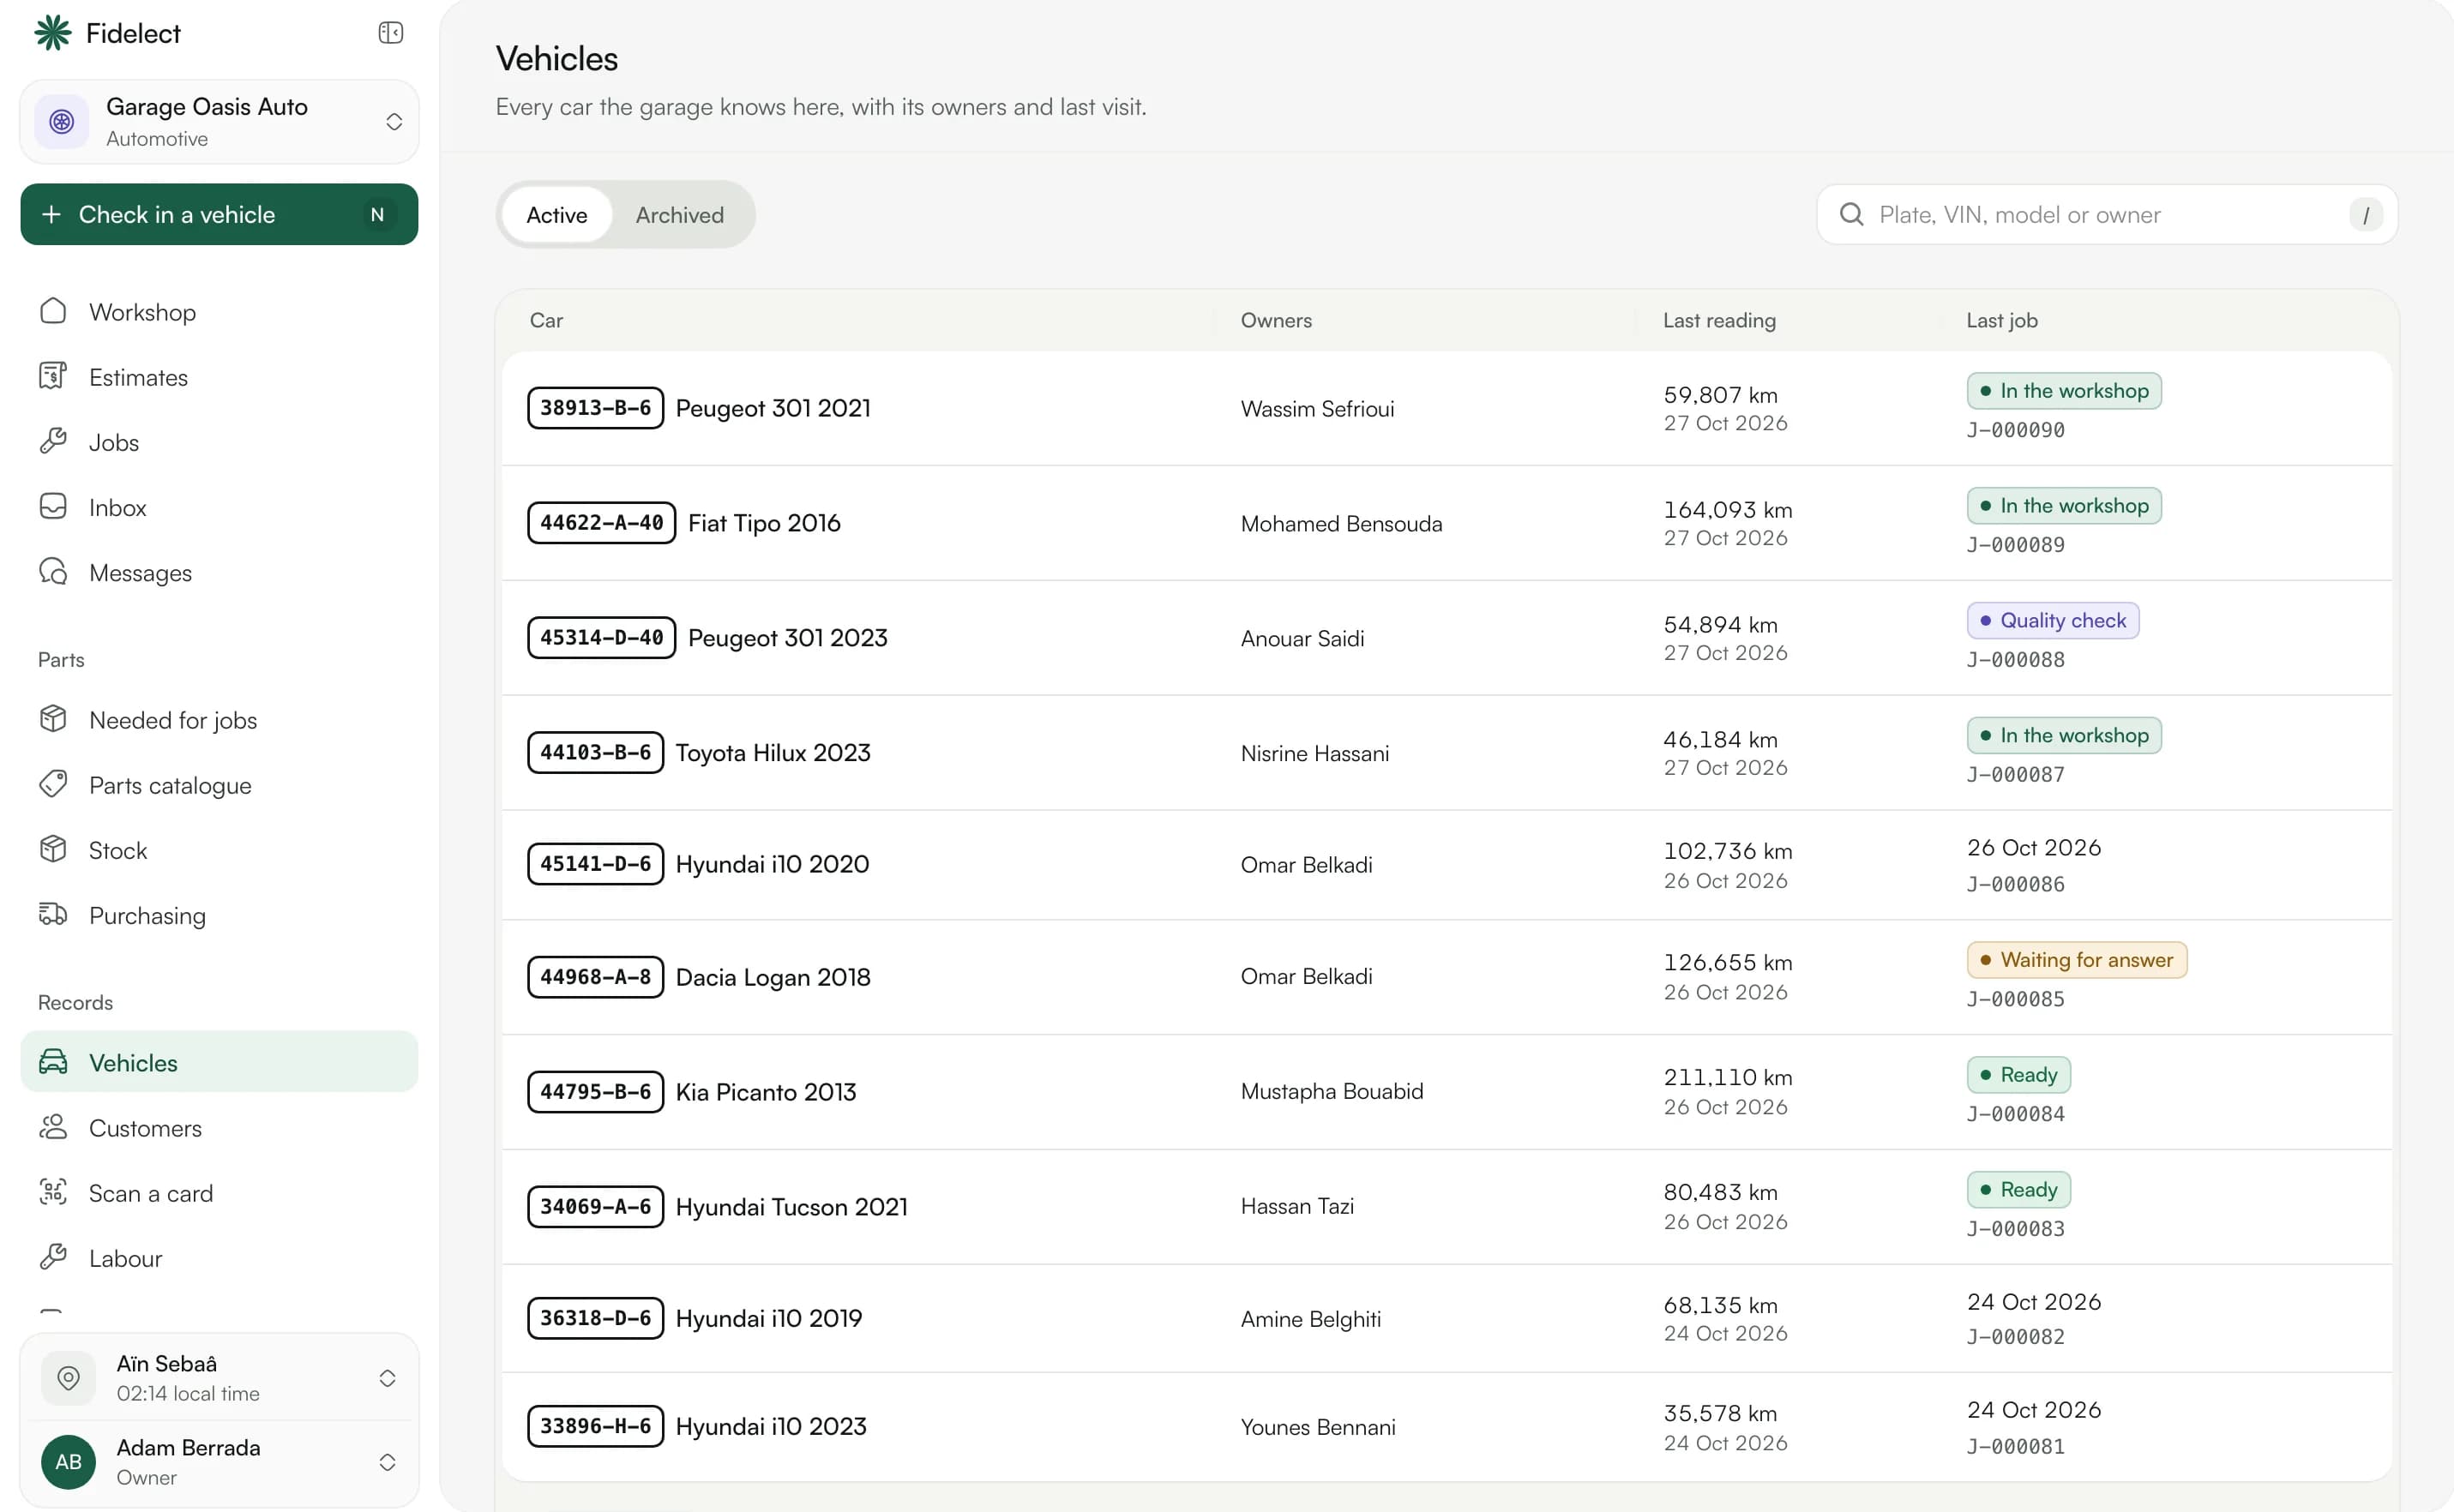Image resolution: width=2454 pixels, height=1512 pixels.
Task: Open Scan a card
Action: [x=220, y=1193]
